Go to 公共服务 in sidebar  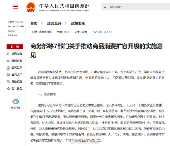click(17, 88)
